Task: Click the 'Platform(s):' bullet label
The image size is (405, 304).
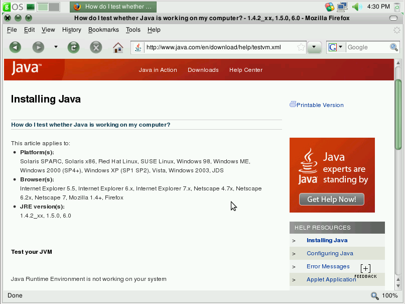Action: tap(37, 152)
